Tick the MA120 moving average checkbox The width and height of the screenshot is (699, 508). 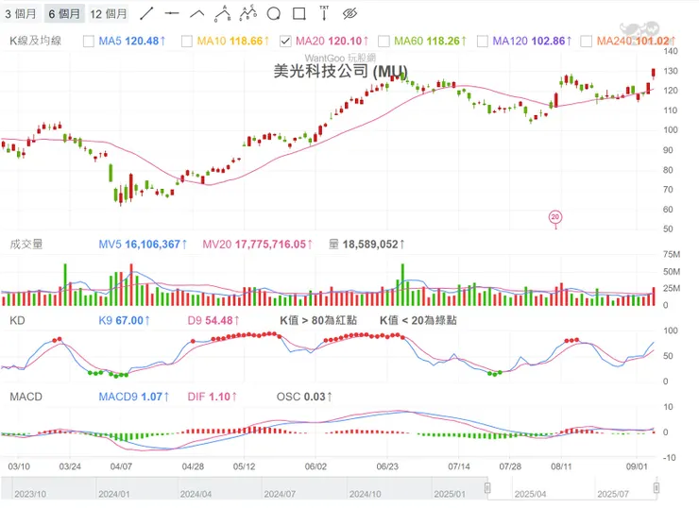coord(483,42)
